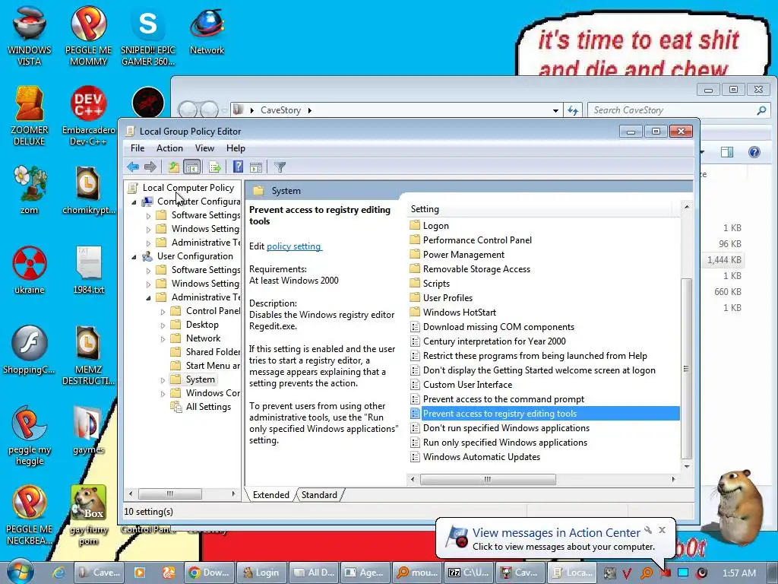The height and width of the screenshot is (584, 778).
Task: Open the Embarcadero Dev-C++ desktop icon
Action: pos(88,116)
